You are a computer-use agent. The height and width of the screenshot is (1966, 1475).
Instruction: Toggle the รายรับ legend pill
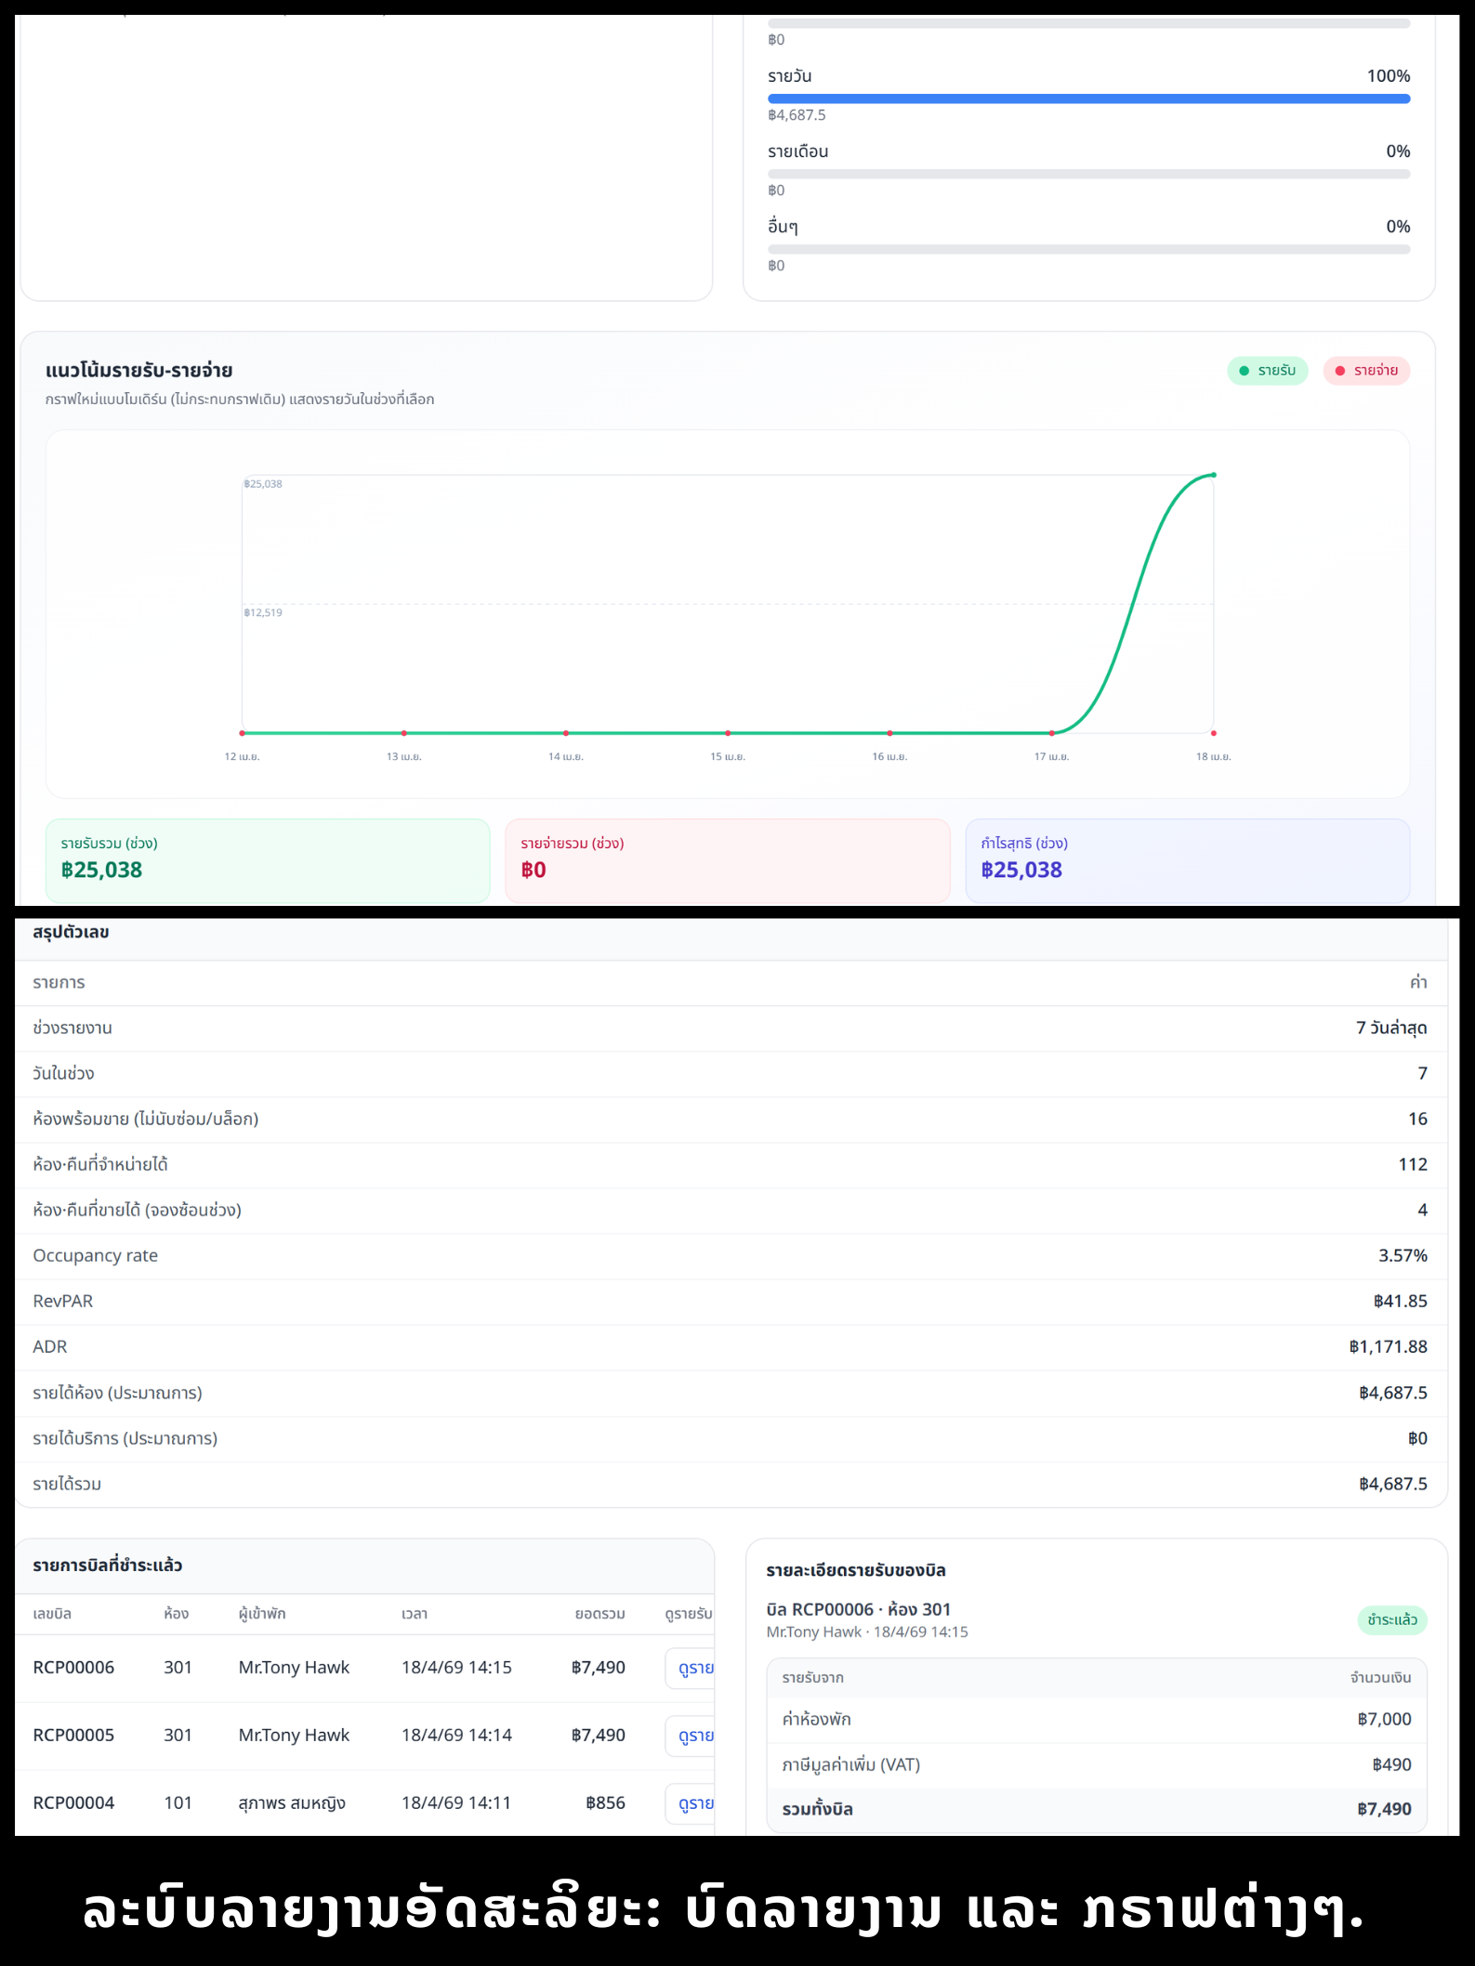click(1267, 371)
